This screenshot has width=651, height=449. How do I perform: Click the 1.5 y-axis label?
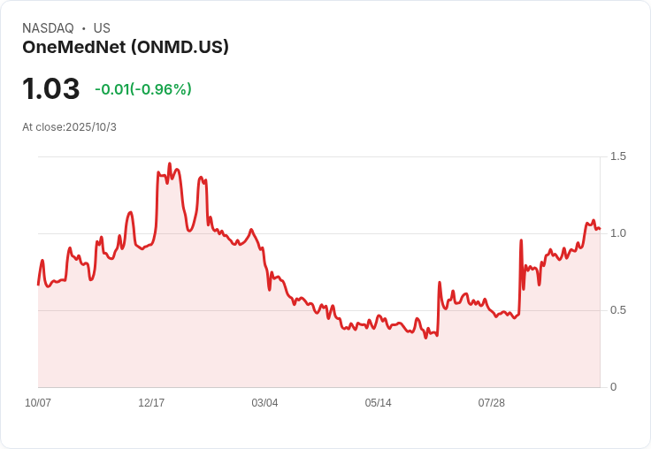(x=617, y=156)
